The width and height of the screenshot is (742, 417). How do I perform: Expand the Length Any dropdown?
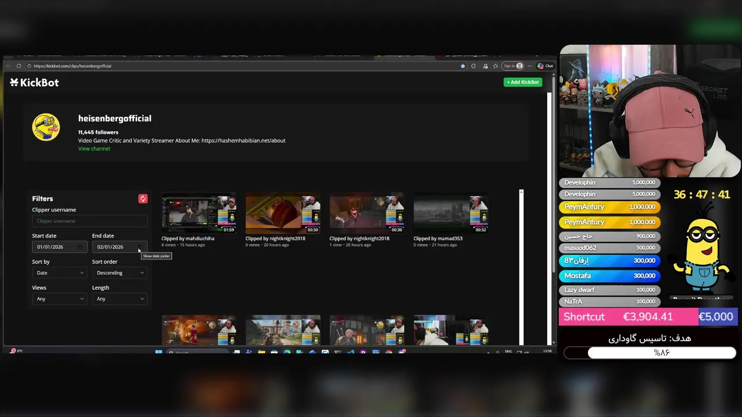(119, 299)
